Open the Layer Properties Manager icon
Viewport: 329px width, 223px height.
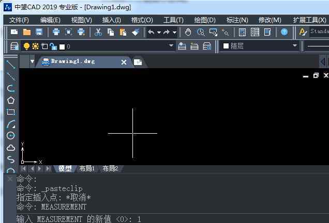coord(14,46)
